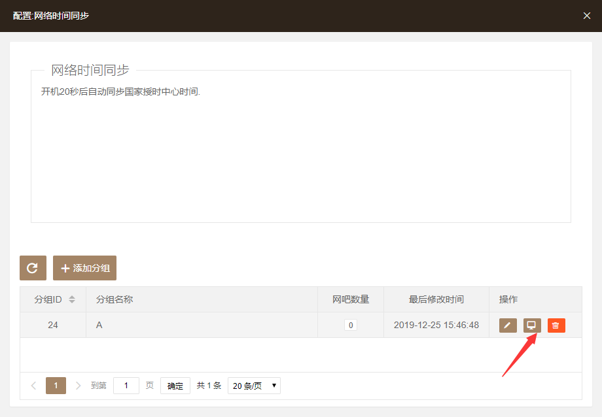
Task: Click the group ID cell 24
Action: (x=53, y=325)
